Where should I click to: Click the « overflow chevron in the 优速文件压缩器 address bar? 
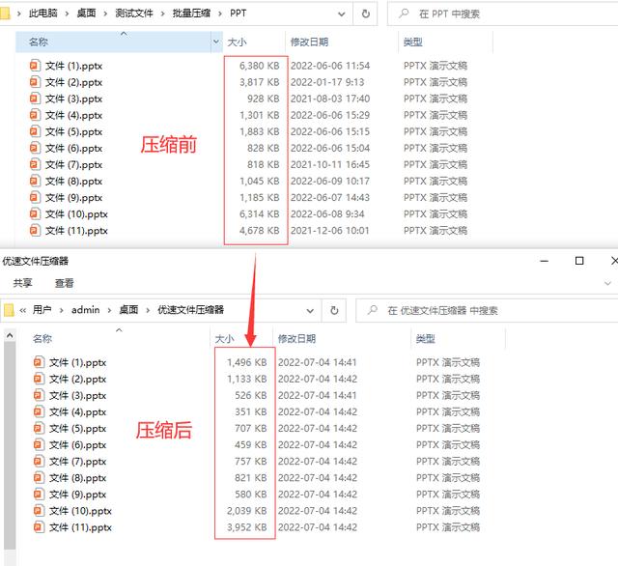[x=23, y=311]
